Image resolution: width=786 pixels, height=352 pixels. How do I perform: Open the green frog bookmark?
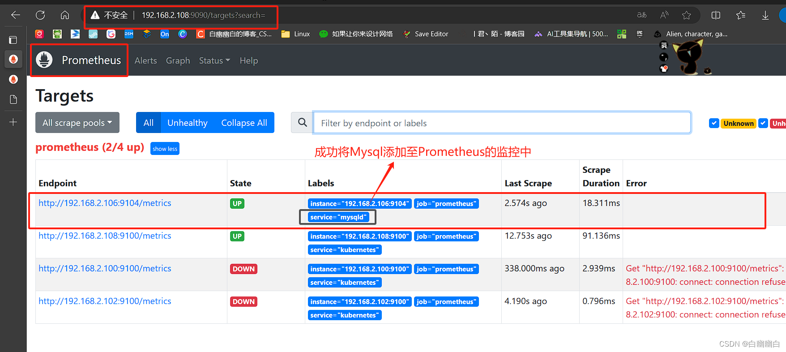click(x=57, y=34)
